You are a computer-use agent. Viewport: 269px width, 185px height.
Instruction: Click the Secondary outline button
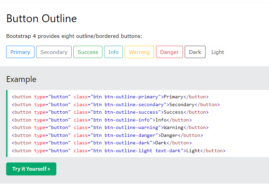[x=54, y=52]
